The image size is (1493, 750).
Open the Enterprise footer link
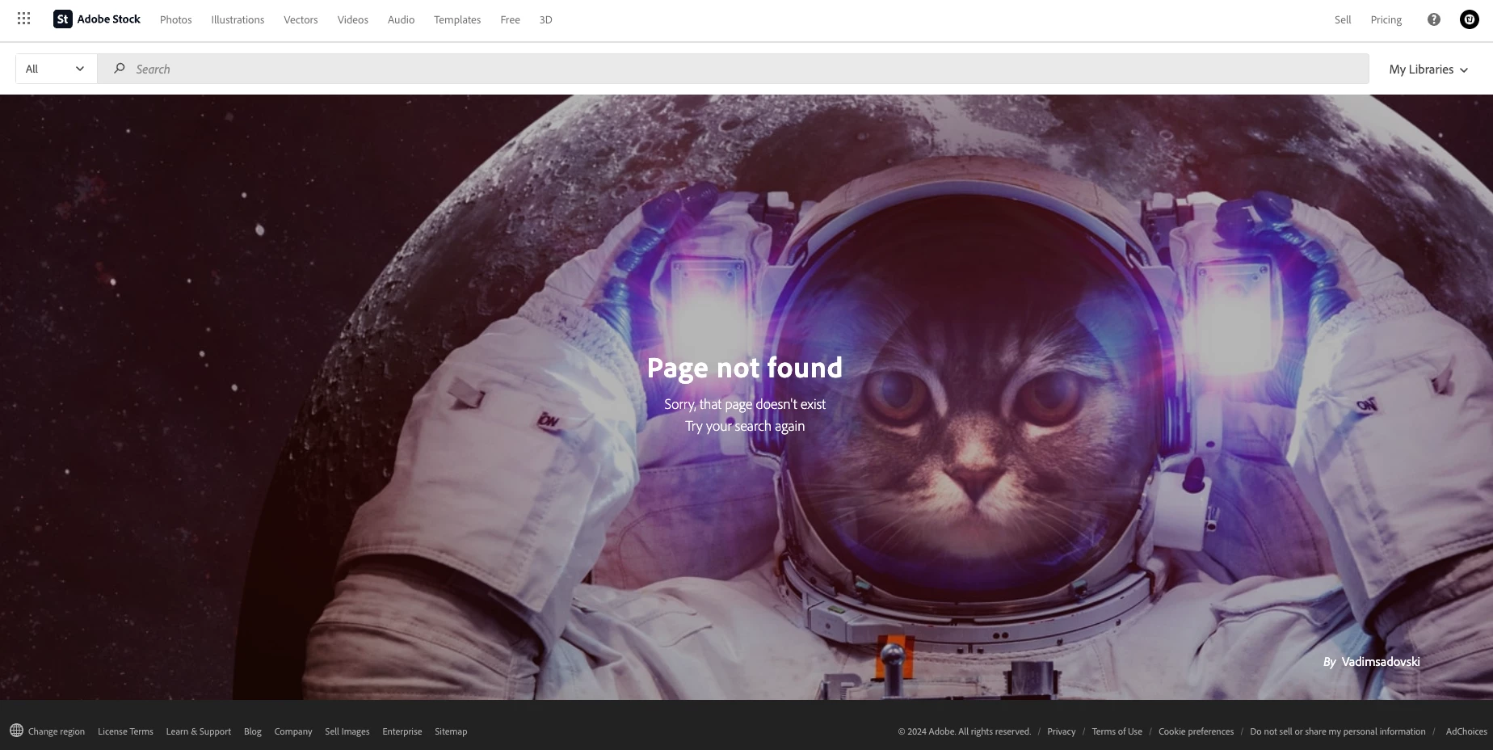[x=402, y=731]
